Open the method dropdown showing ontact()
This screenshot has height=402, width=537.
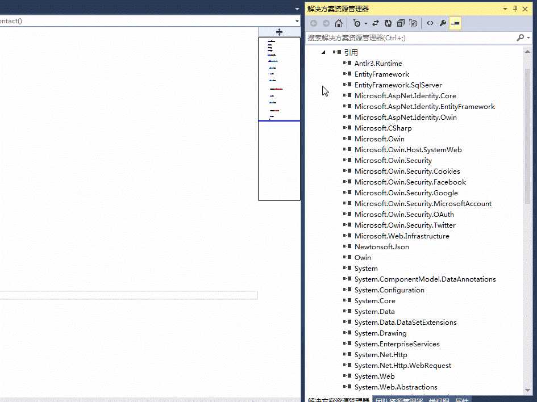297,21
